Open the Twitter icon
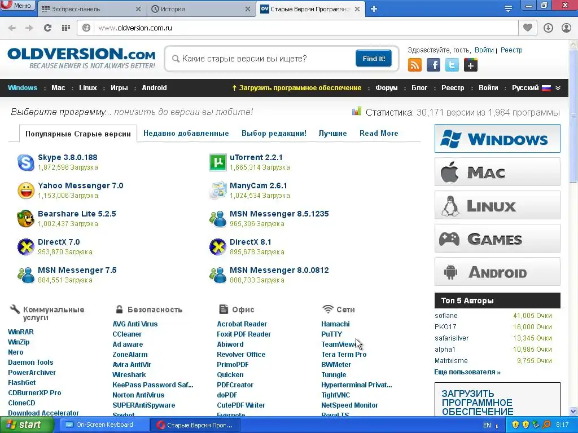The height and width of the screenshot is (433, 578). 452,65
